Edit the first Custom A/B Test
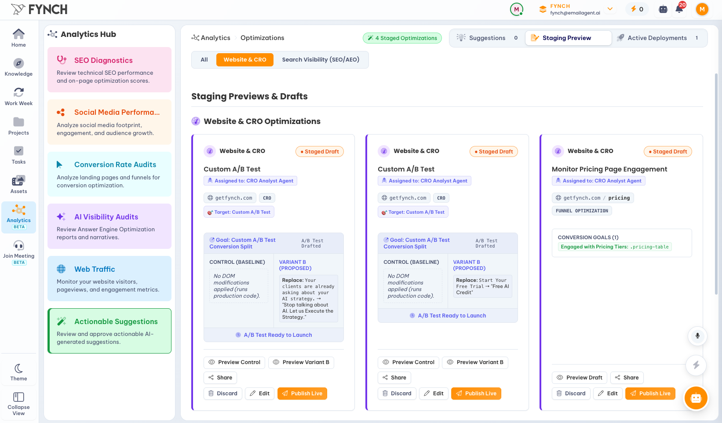This screenshot has height=423, width=722. tap(260, 394)
